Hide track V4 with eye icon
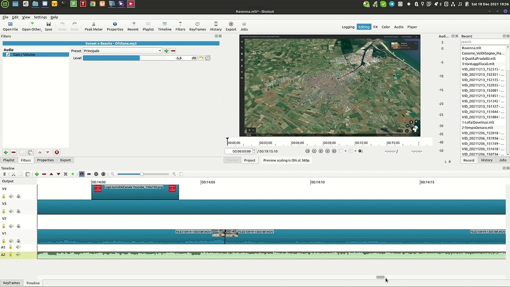This screenshot has width=510, height=287. click(x=18, y=196)
